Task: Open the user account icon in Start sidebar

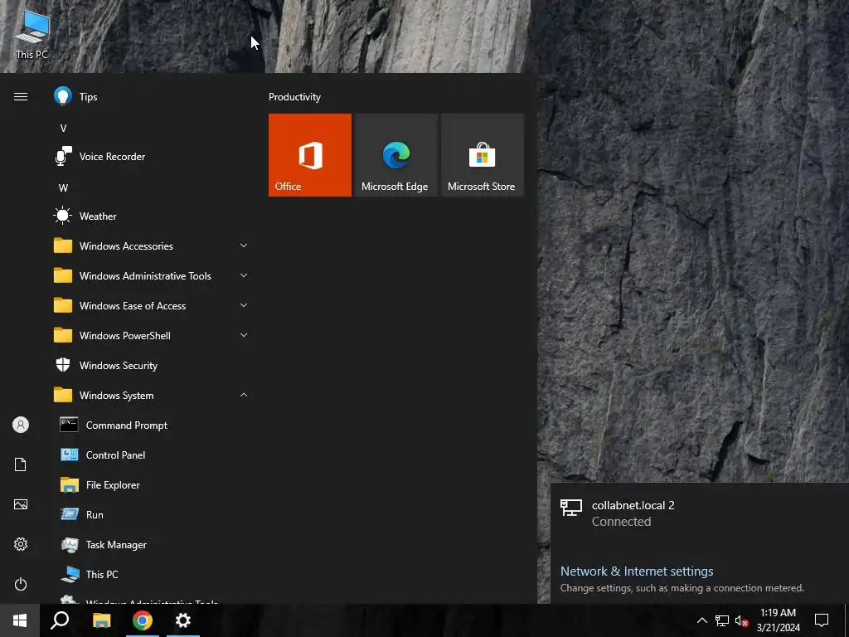Action: pos(21,425)
